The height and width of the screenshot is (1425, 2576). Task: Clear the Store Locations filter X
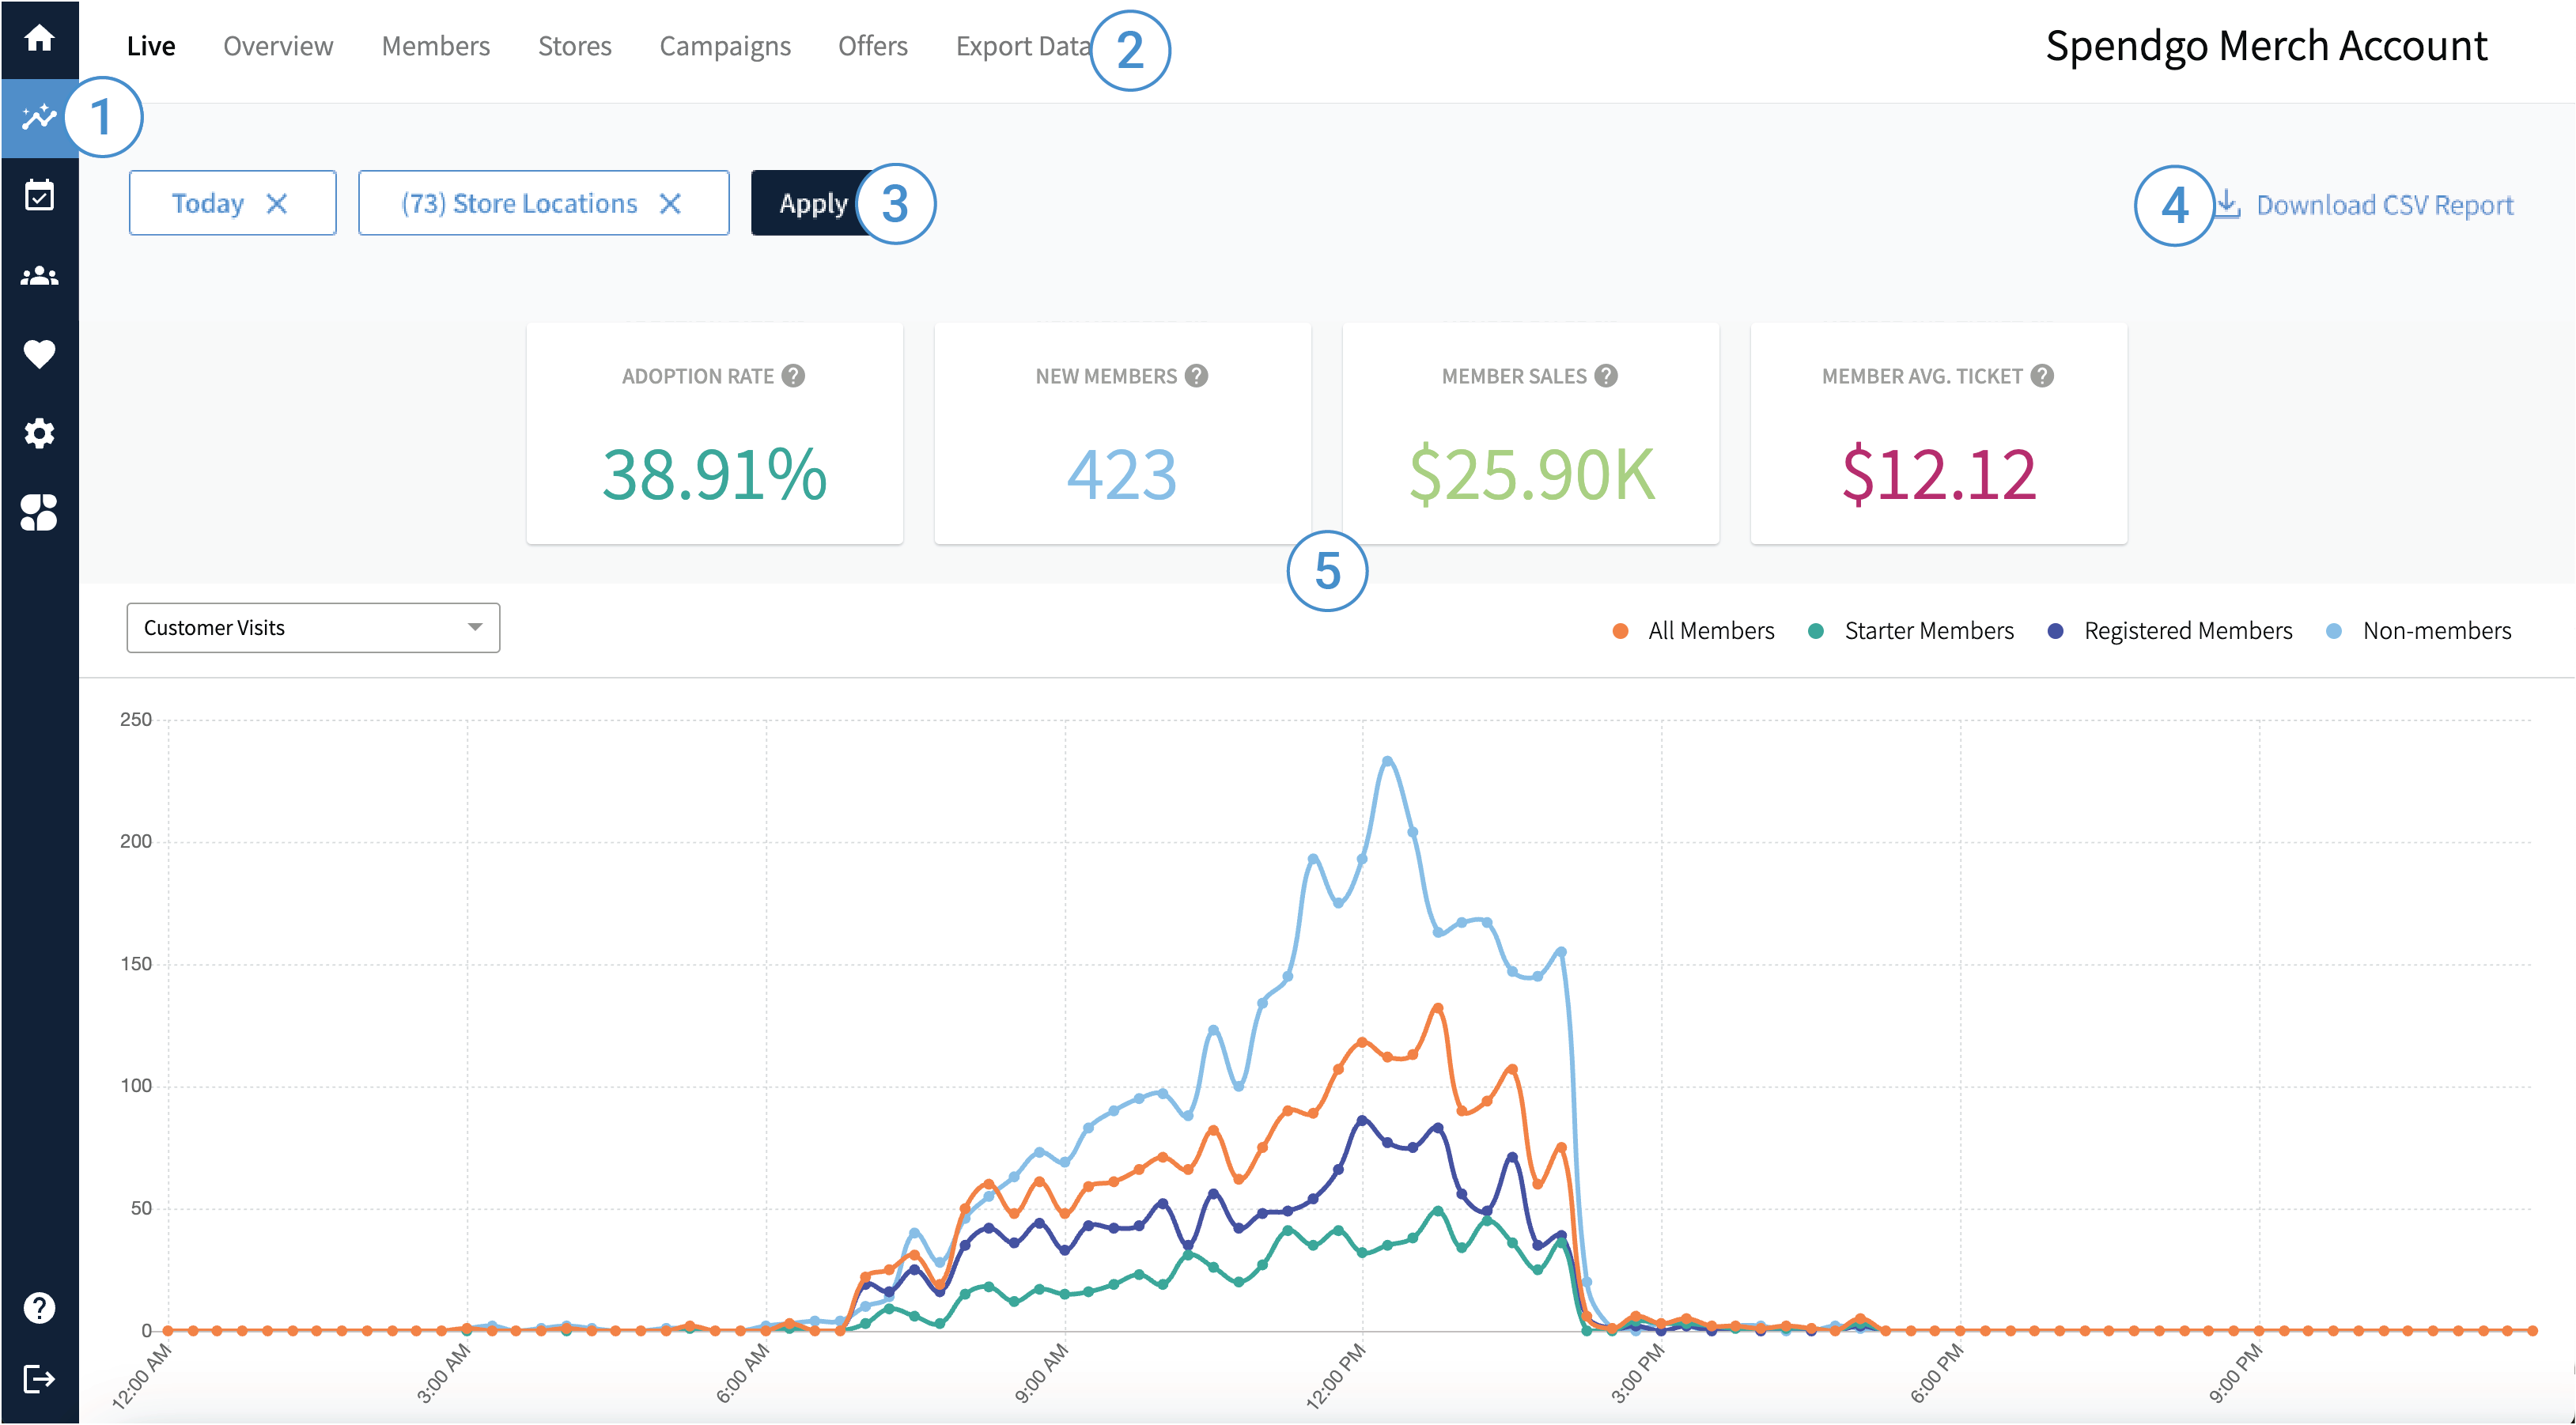pos(670,204)
